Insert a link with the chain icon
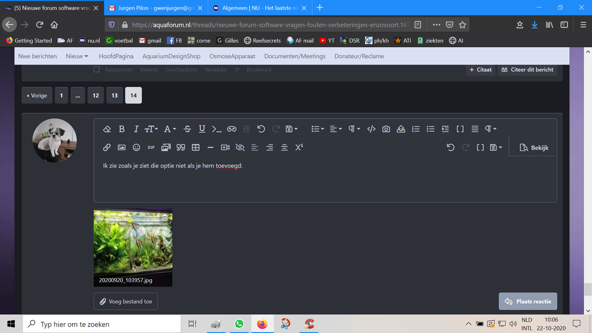The height and width of the screenshot is (333, 592). point(106,148)
